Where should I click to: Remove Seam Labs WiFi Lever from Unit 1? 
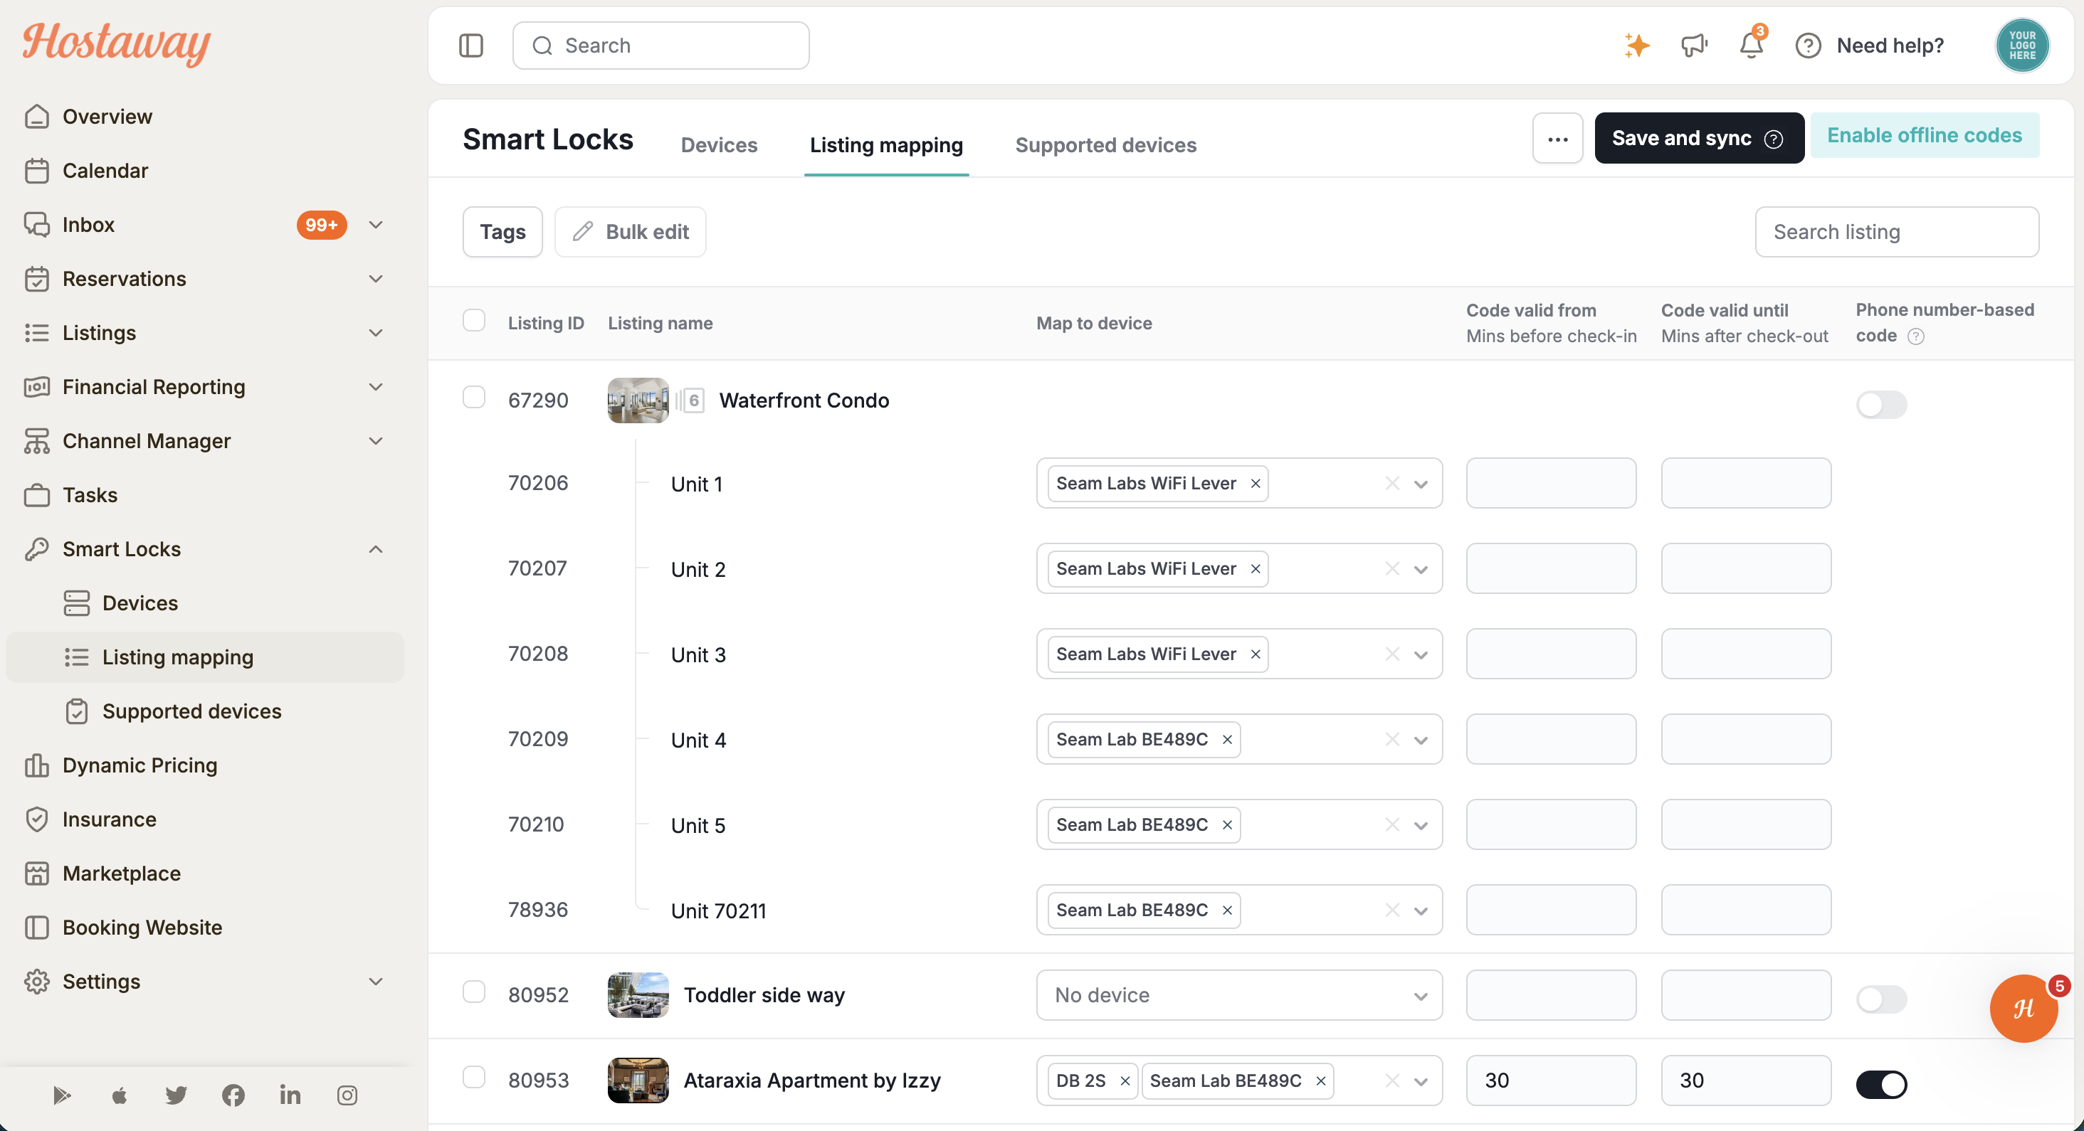click(x=1256, y=484)
